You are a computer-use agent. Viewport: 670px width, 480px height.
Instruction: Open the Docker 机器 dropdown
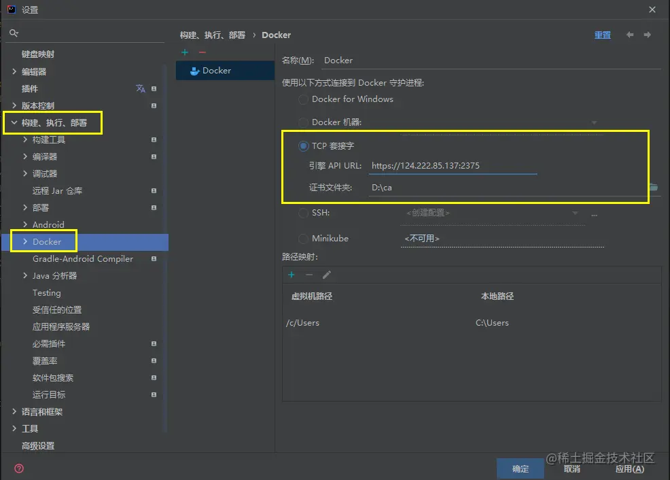594,122
